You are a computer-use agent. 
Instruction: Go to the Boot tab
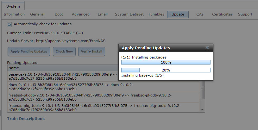59,14
